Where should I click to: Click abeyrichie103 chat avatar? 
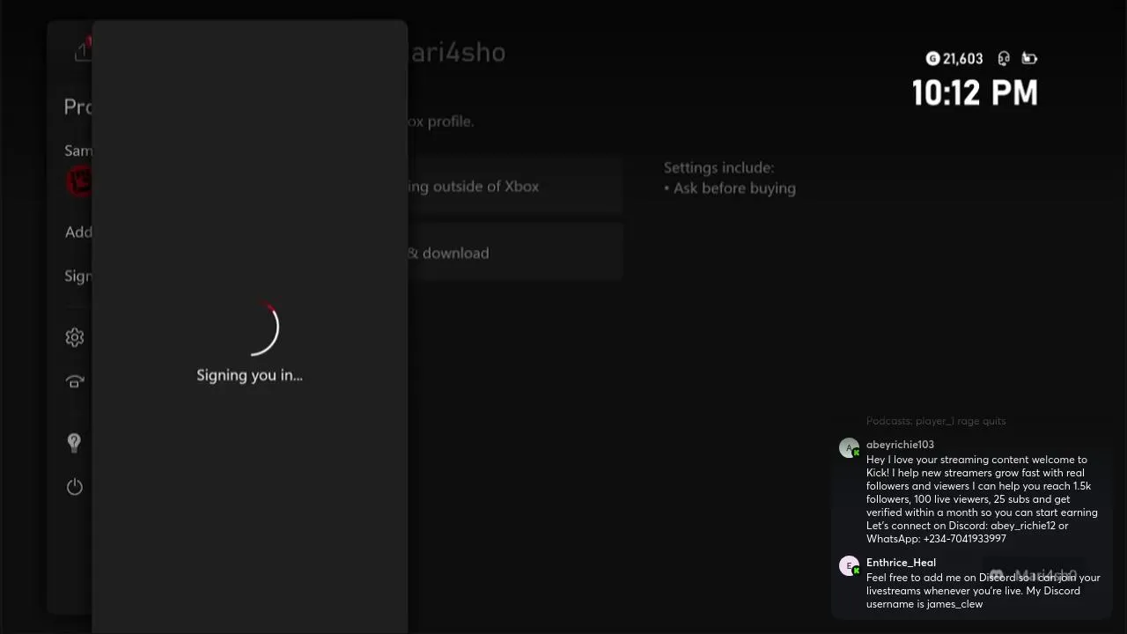tap(849, 448)
